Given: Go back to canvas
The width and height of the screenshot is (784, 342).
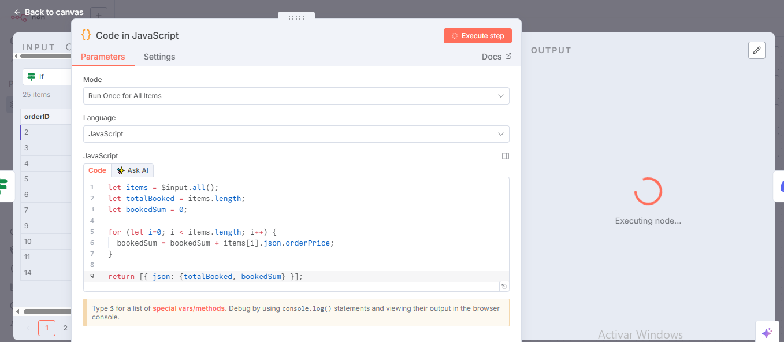Looking at the screenshot, I should (x=49, y=12).
